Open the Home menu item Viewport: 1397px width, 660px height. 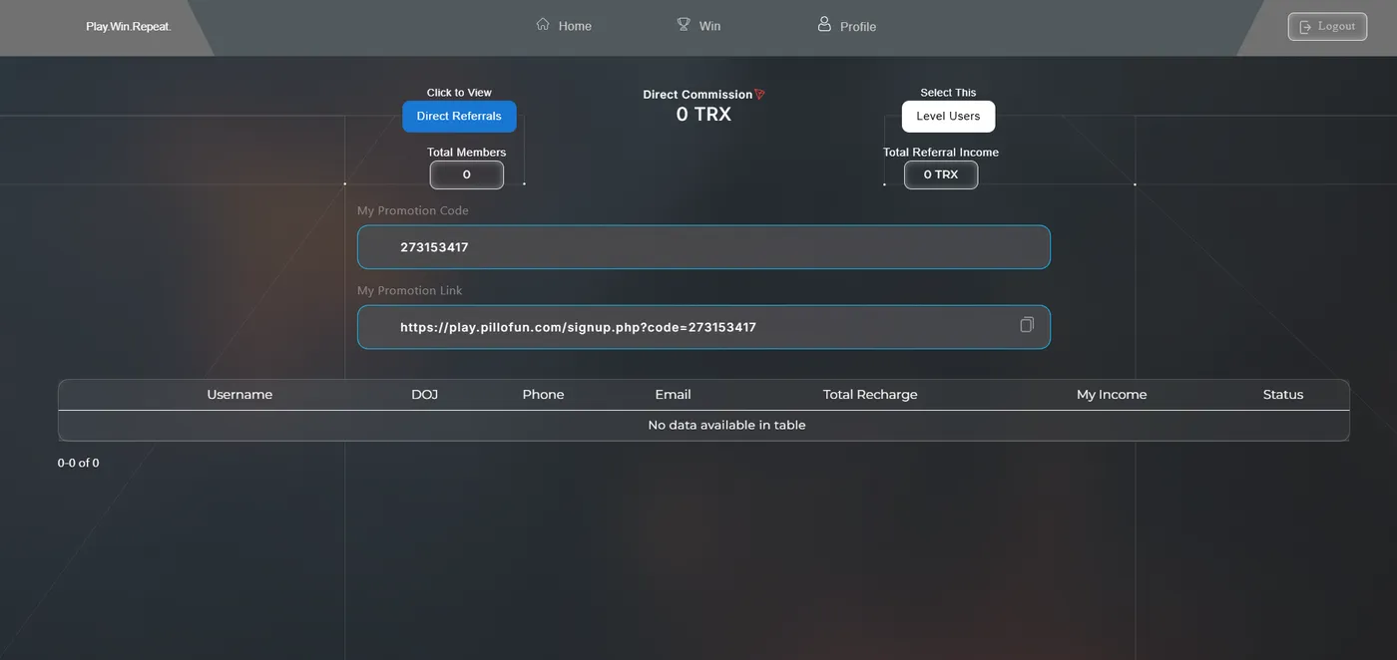[564, 26]
